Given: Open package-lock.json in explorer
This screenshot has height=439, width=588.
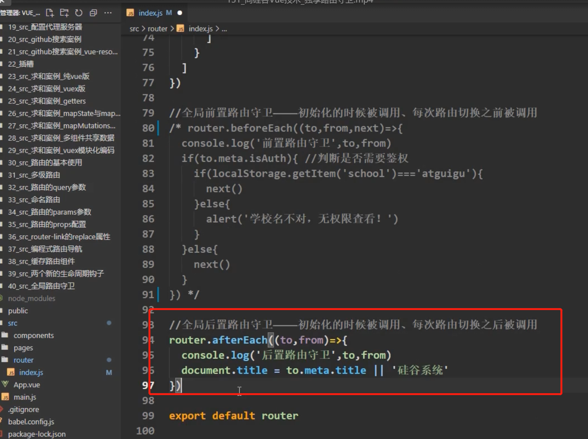Looking at the screenshot, I should click(37, 434).
